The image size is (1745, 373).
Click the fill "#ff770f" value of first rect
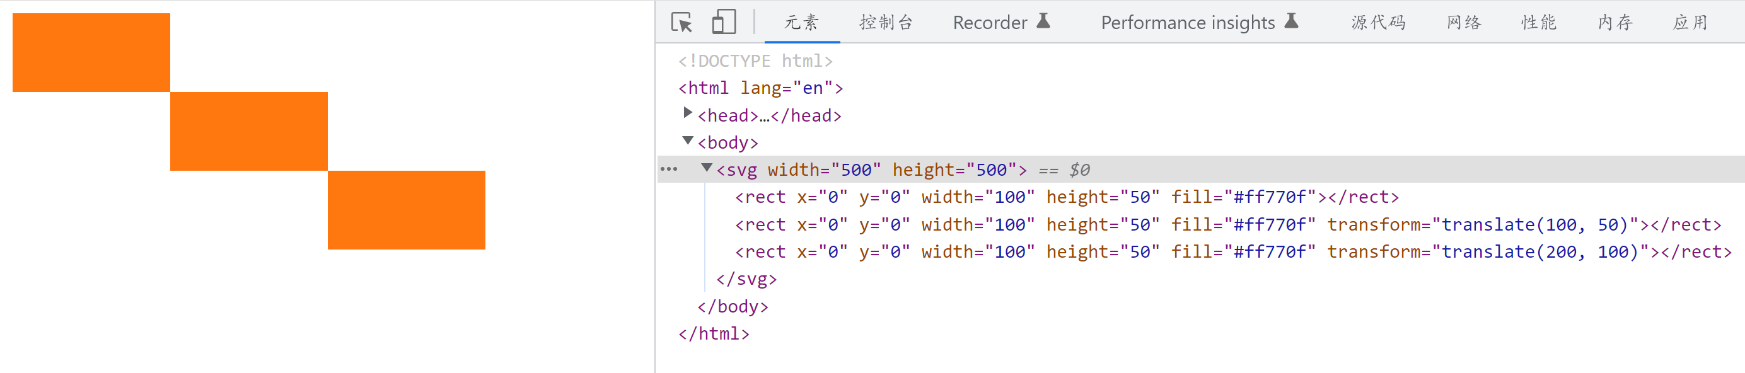click(x=1270, y=197)
